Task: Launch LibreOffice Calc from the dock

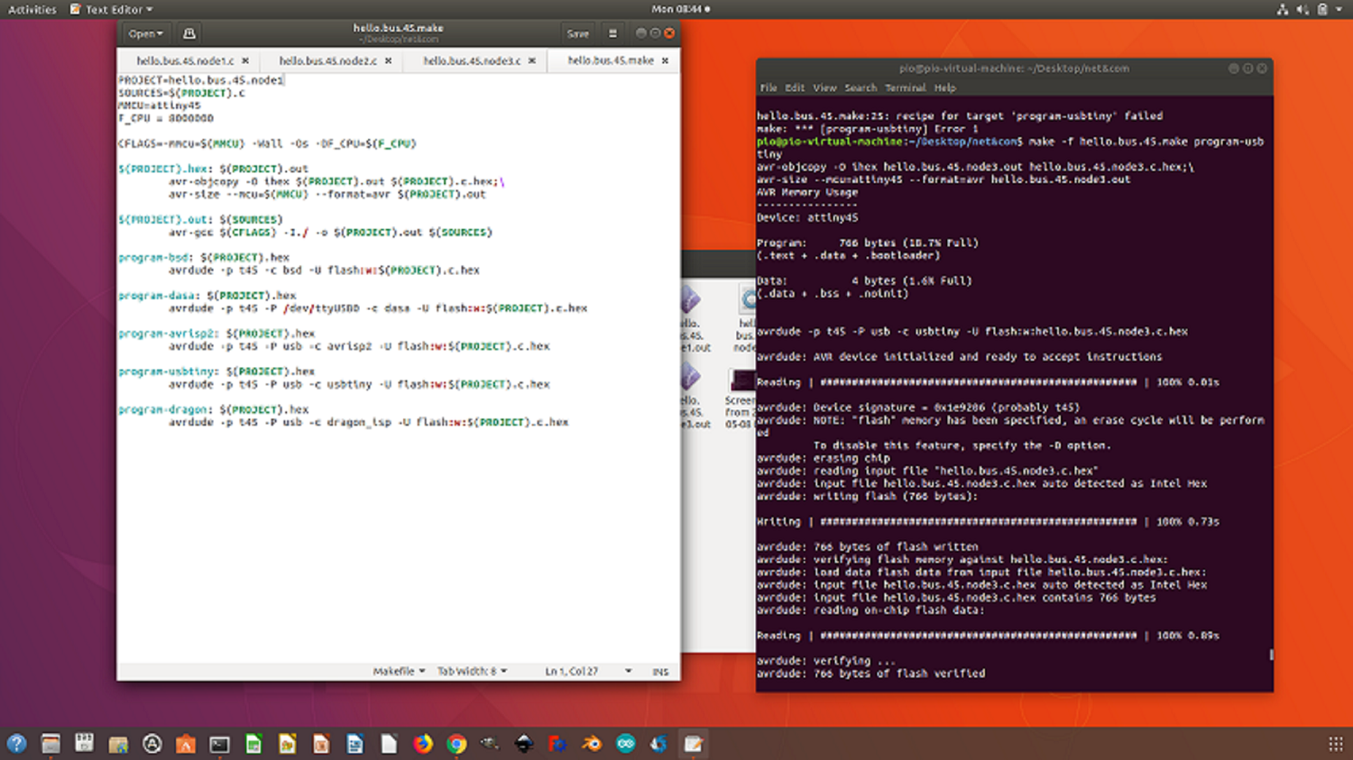Action: tap(253, 744)
